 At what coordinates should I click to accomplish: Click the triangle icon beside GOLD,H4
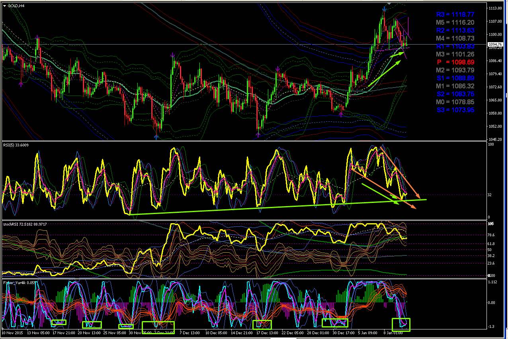[4, 5]
